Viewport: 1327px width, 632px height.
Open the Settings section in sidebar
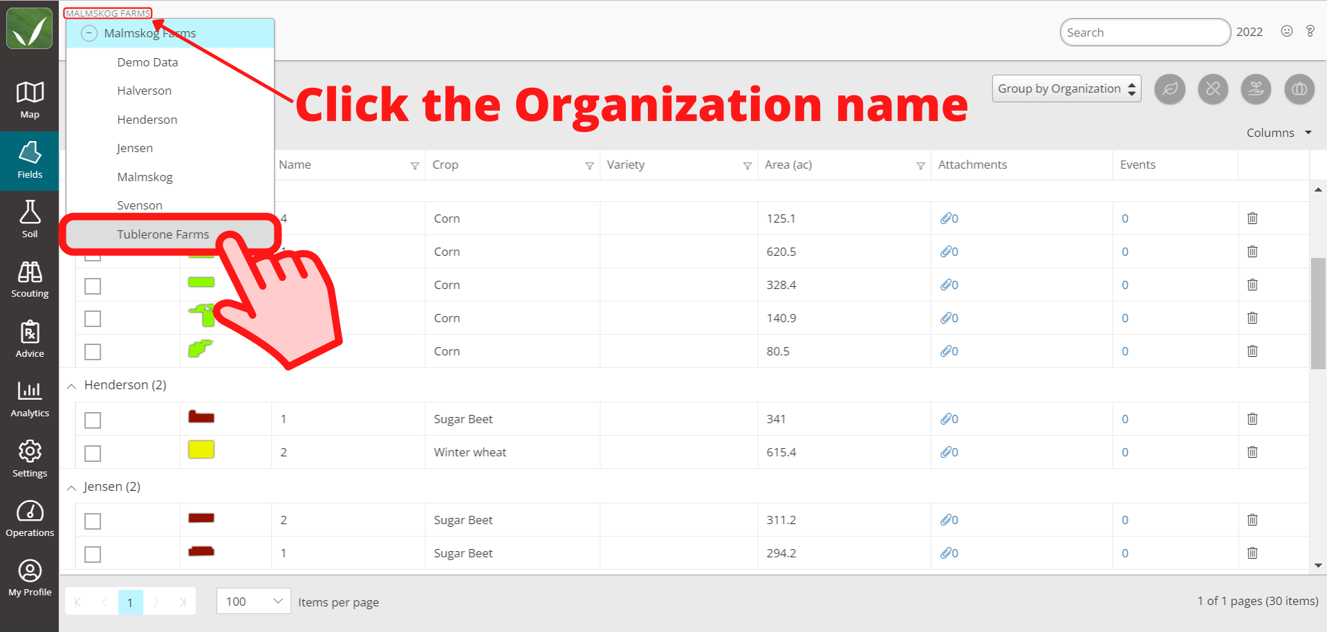[x=30, y=458]
